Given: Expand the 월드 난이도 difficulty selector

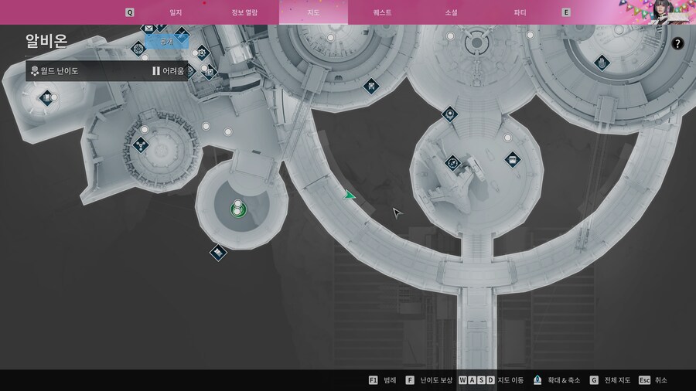Looking at the screenshot, I should [x=107, y=71].
